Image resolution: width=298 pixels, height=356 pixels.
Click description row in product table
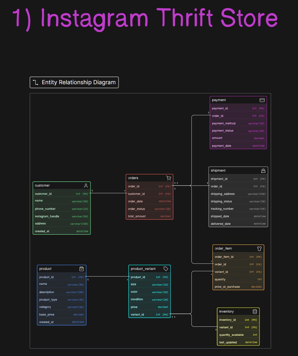[x=62, y=292]
